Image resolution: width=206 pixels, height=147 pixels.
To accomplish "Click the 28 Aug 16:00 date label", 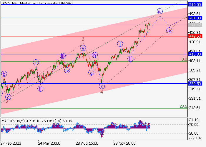I will click(x=87, y=143).
